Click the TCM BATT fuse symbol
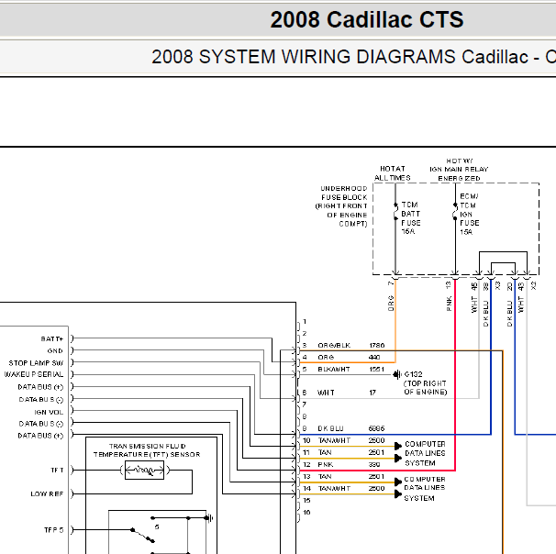Image resolution: width=556 pixels, height=554 pixels. click(x=395, y=211)
